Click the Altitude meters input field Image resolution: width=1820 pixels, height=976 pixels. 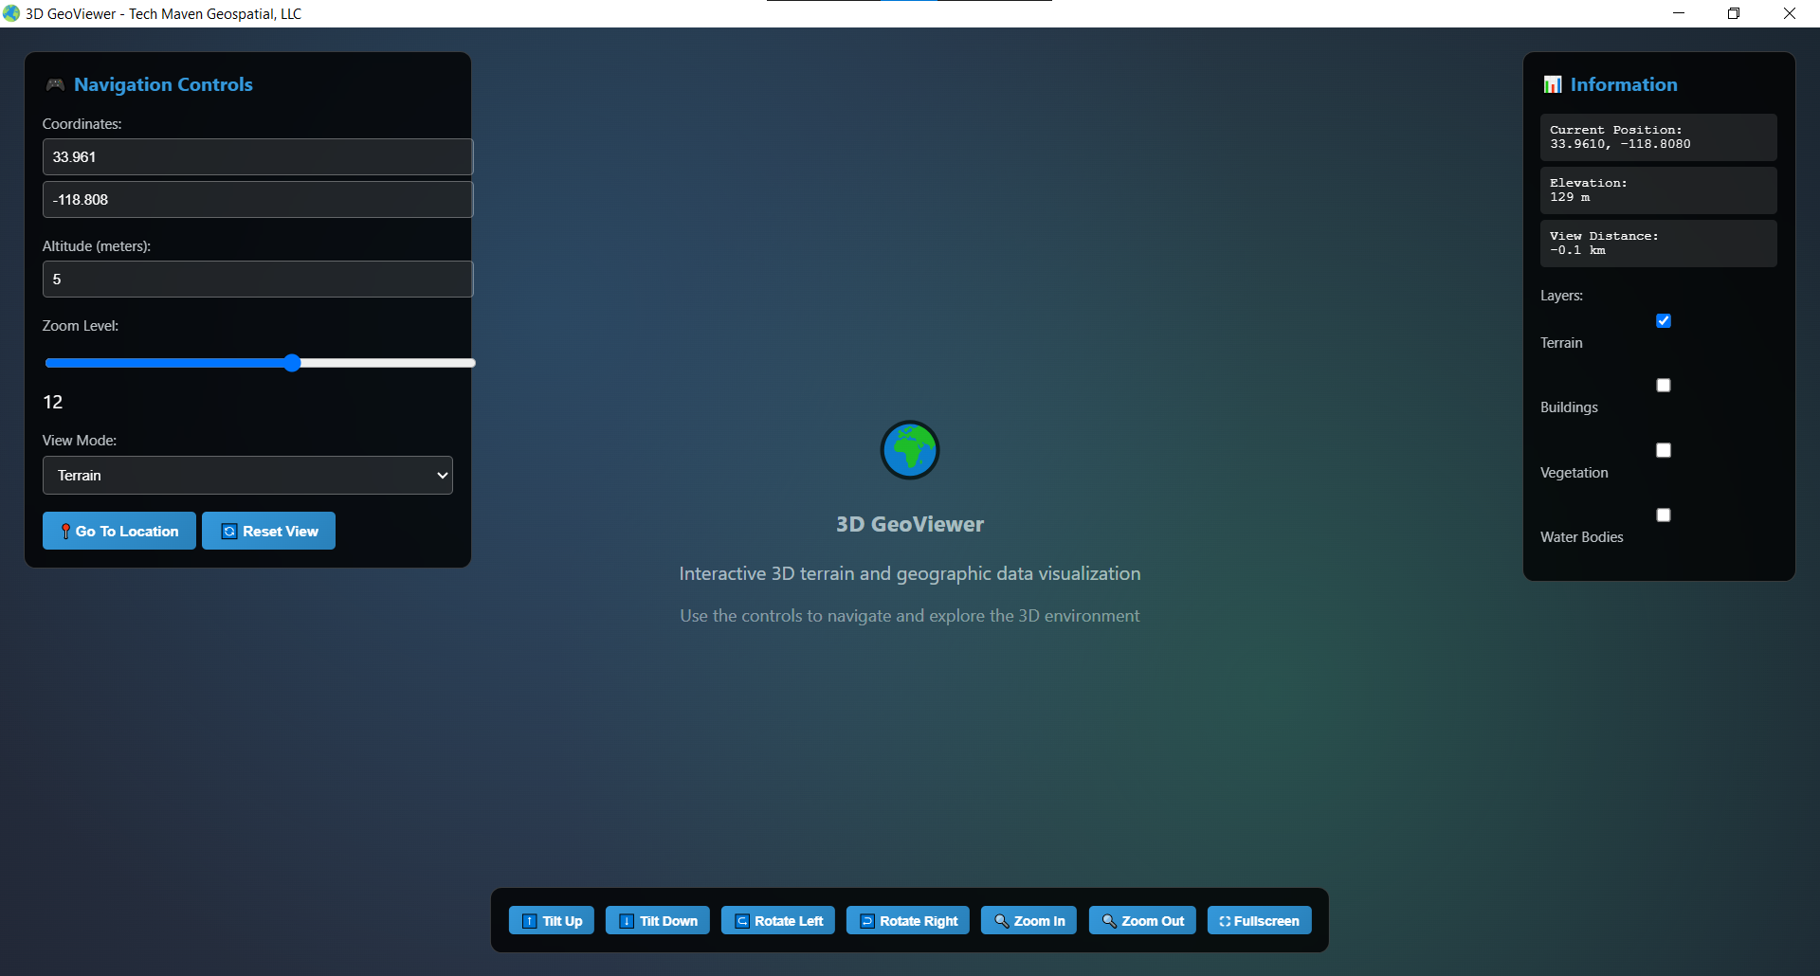[258, 280]
